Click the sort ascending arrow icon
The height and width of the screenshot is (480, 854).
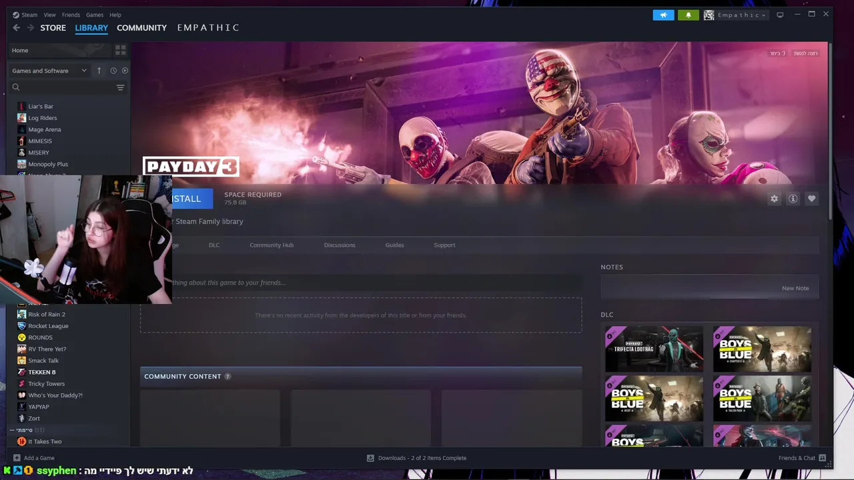(x=99, y=71)
